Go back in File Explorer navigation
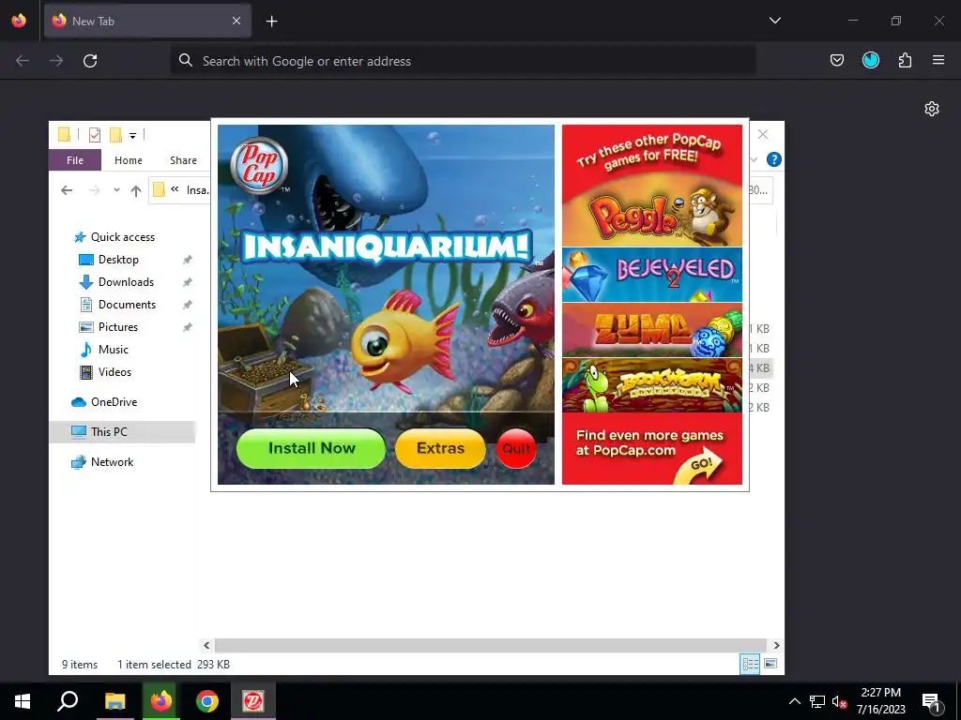 pos(67,190)
